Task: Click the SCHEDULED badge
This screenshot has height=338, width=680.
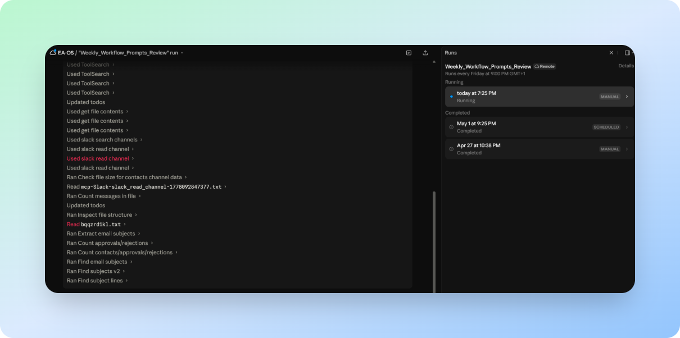Action: pyautogui.click(x=606, y=127)
